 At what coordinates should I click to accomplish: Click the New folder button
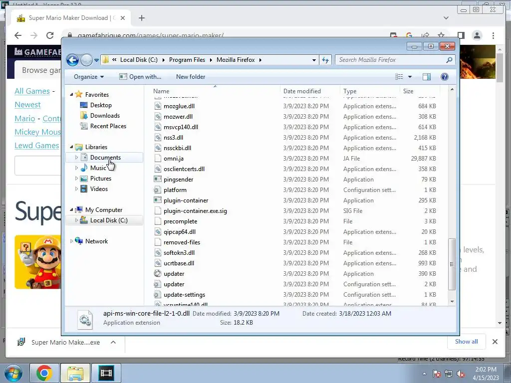click(191, 77)
